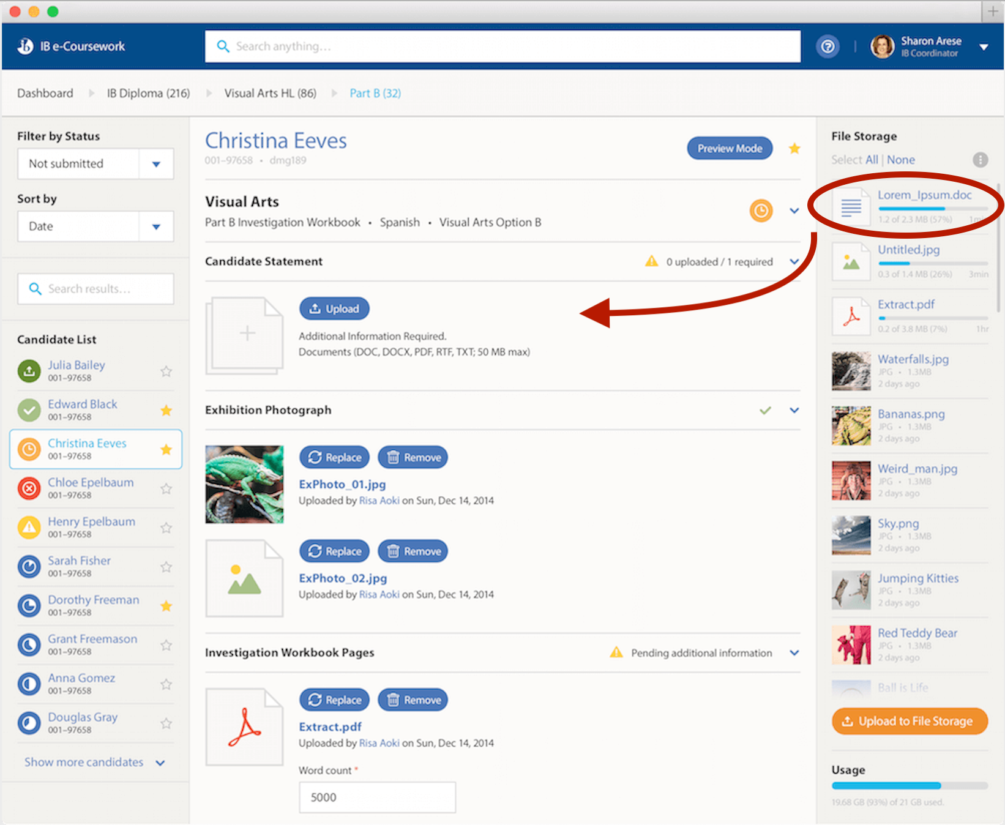The width and height of the screenshot is (1005, 825).
Task: Click Candidate Statement warning triangle icon
Action: [x=651, y=261]
